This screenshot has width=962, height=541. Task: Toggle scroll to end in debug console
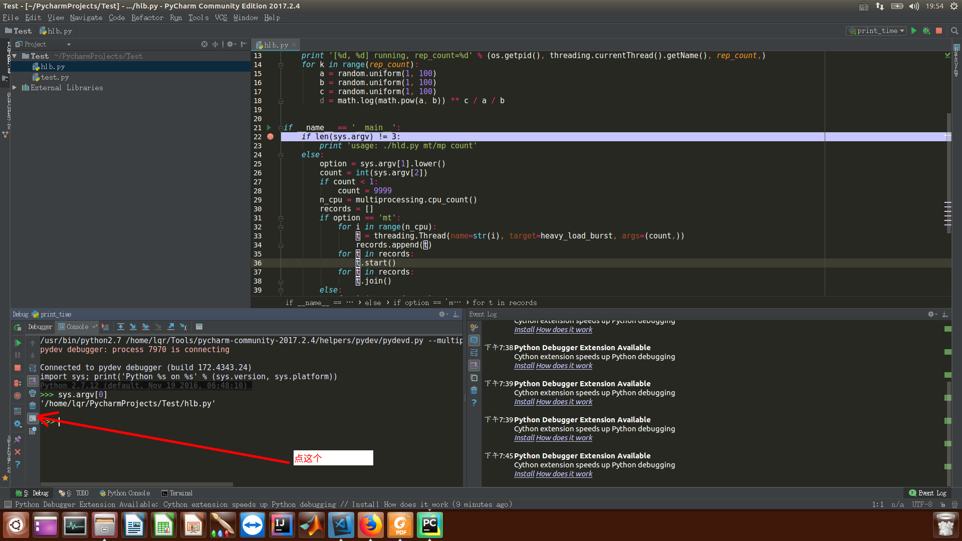33,381
